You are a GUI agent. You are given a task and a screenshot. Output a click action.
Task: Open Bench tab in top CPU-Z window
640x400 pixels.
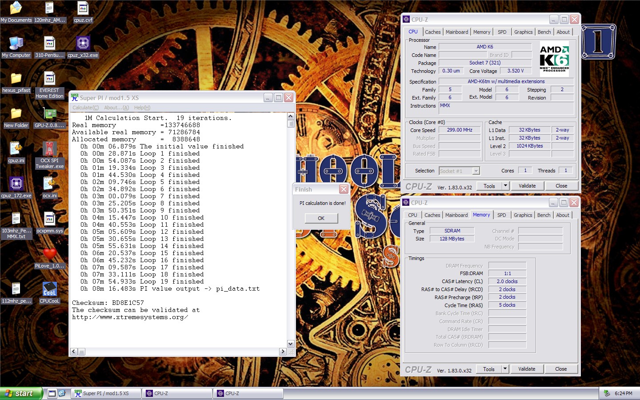544,32
